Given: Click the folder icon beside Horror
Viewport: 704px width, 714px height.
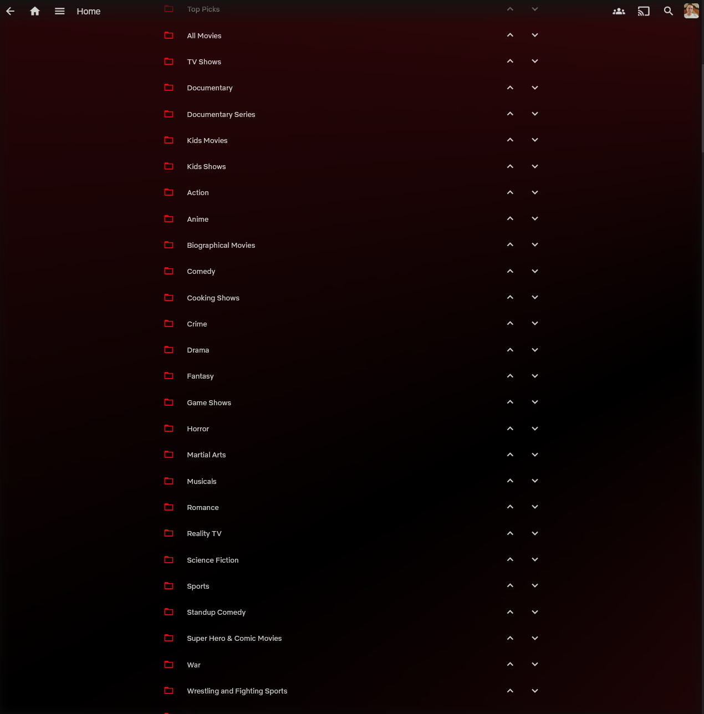Looking at the screenshot, I should [x=169, y=429].
